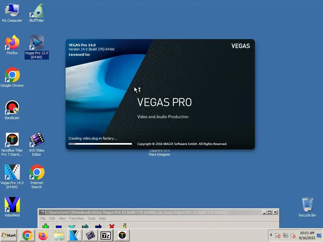Select the Firefox desktop shortcut
Screen dimensions: 323x242
[12, 45]
